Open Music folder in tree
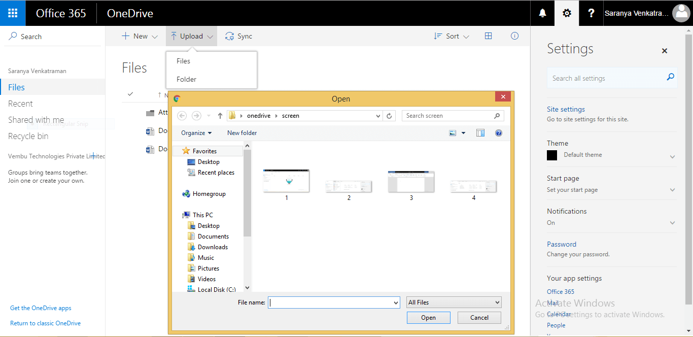693x337 pixels. click(206, 258)
